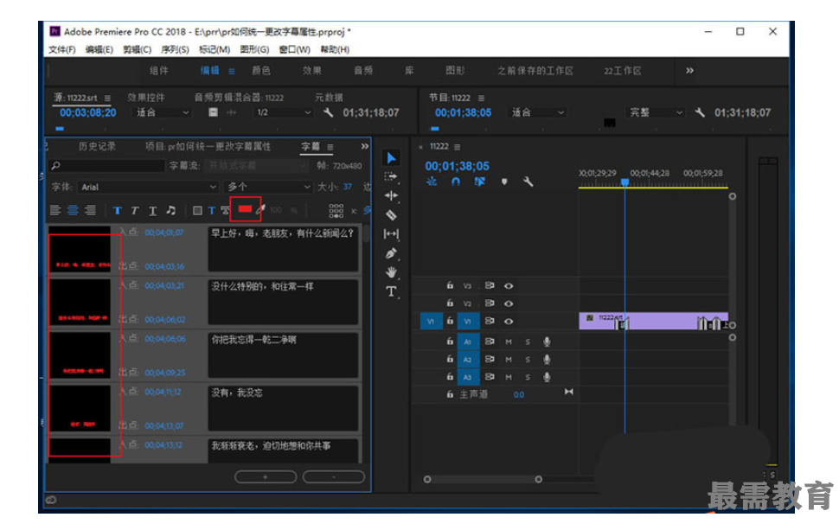Viewport: 839px width, 530px height.
Task: Select the Razor tool in the toolbar
Action: coord(391,214)
